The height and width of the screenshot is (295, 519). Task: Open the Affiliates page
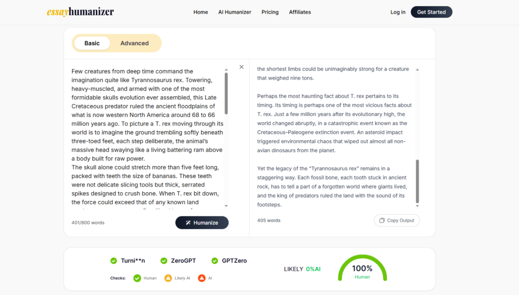click(300, 12)
